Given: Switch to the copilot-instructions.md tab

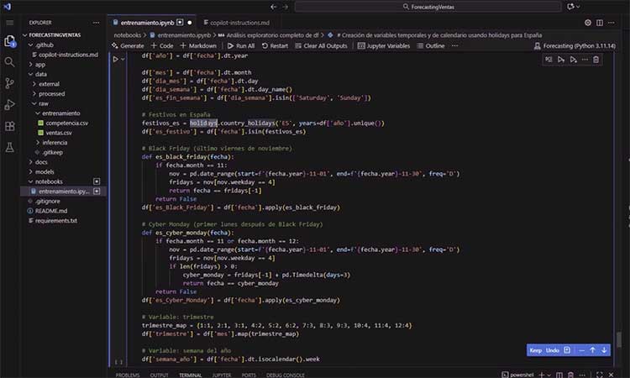Looking at the screenshot, I should coord(234,22).
